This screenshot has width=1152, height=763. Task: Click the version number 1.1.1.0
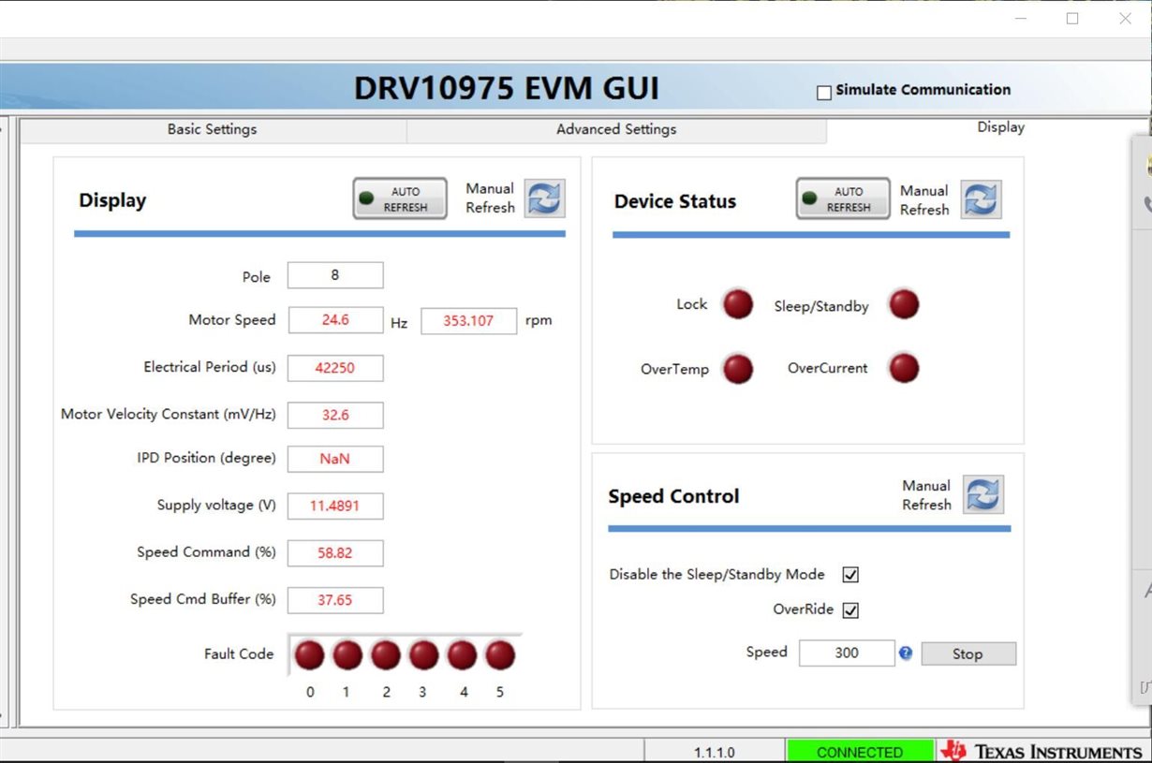[x=715, y=752]
